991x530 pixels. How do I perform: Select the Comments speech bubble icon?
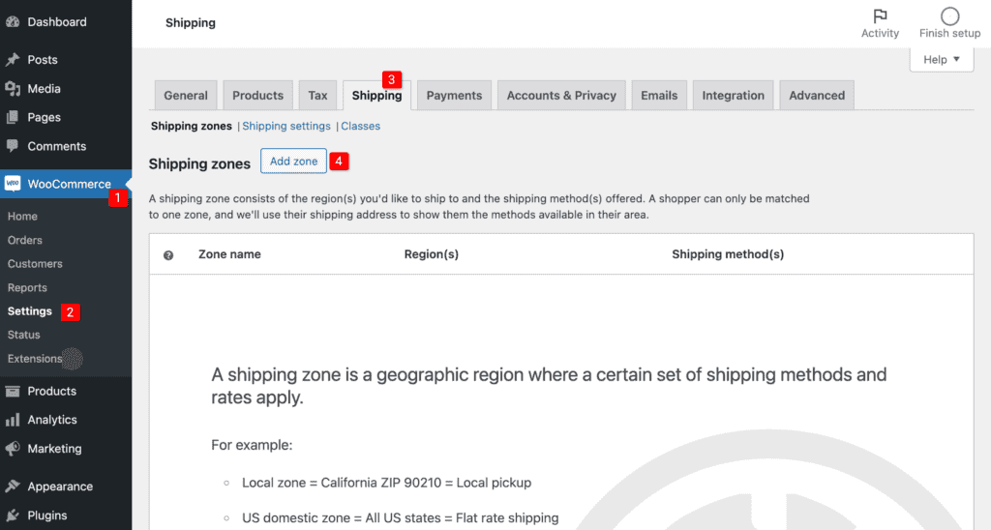pyautogui.click(x=13, y=147)
